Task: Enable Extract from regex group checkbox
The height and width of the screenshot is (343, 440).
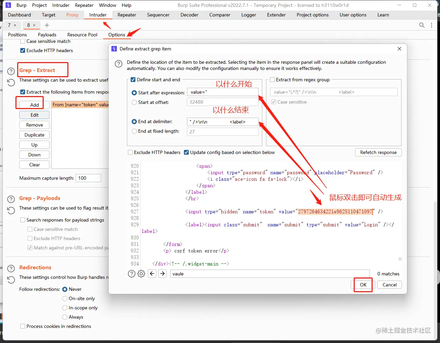Action: (x=272, y=80)
